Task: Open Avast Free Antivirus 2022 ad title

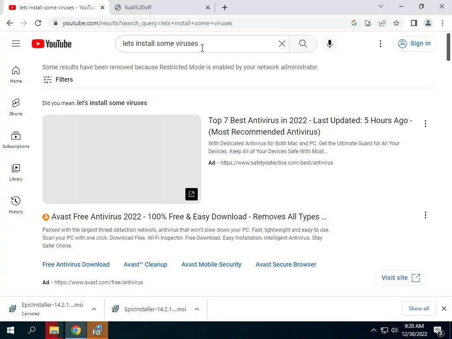Action: [189, 216]
